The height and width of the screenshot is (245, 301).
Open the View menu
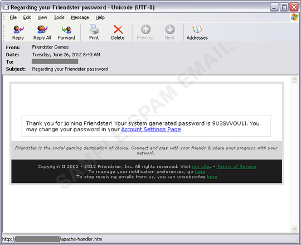click(x=42, y=17)
